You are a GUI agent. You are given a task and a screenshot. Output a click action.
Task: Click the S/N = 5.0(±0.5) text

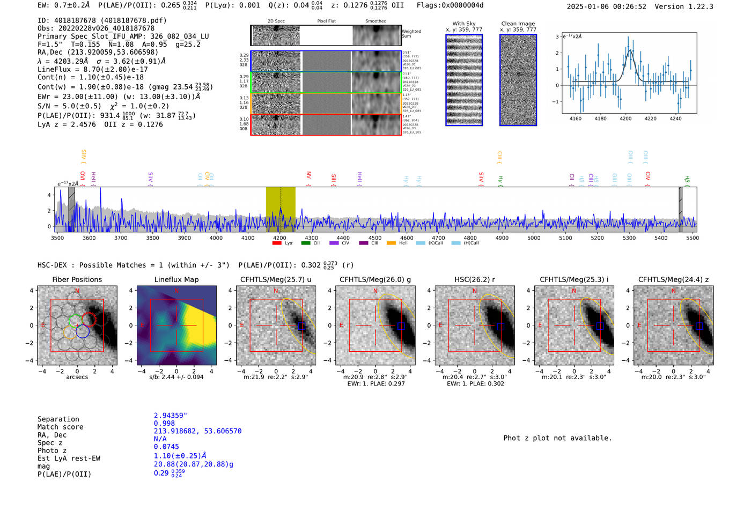coord(70,106)
